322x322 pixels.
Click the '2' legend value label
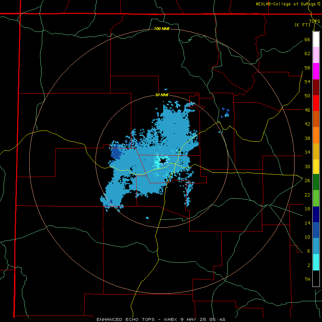click(309, 265)
